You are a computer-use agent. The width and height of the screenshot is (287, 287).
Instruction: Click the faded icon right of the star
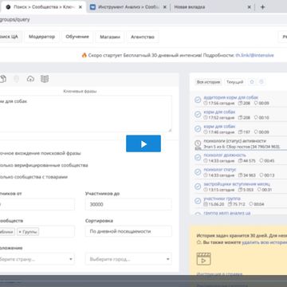coord(261,82)
